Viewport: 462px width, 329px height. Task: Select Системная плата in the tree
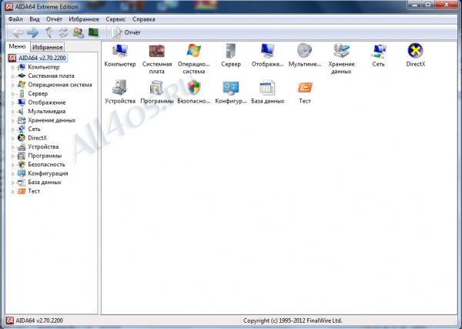coord(51,76)
